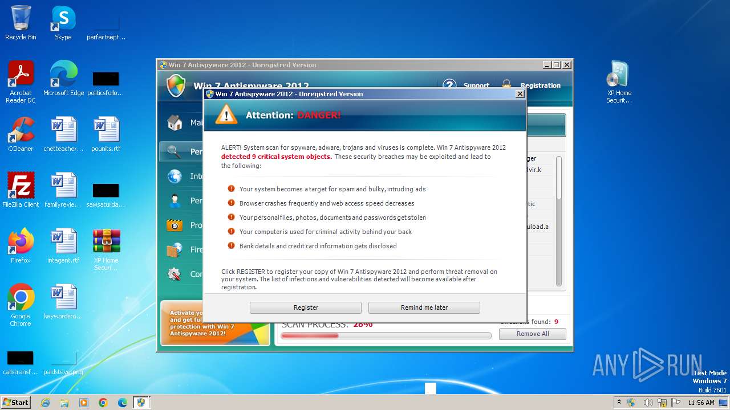Open paidsteve.png file on desktop
The height and width of the screenshot is (410, 730).
coord(63,362)
